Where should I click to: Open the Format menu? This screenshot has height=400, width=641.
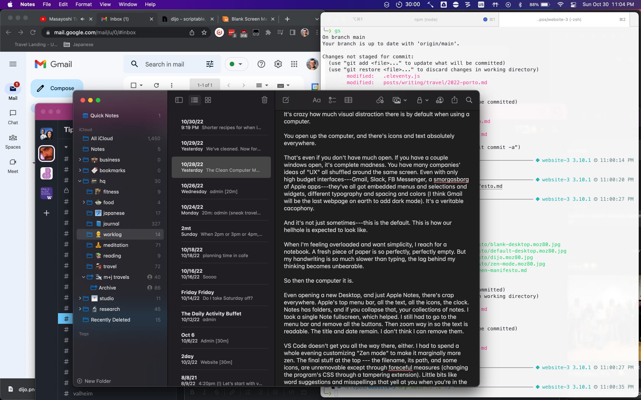(x=84, y=4)
